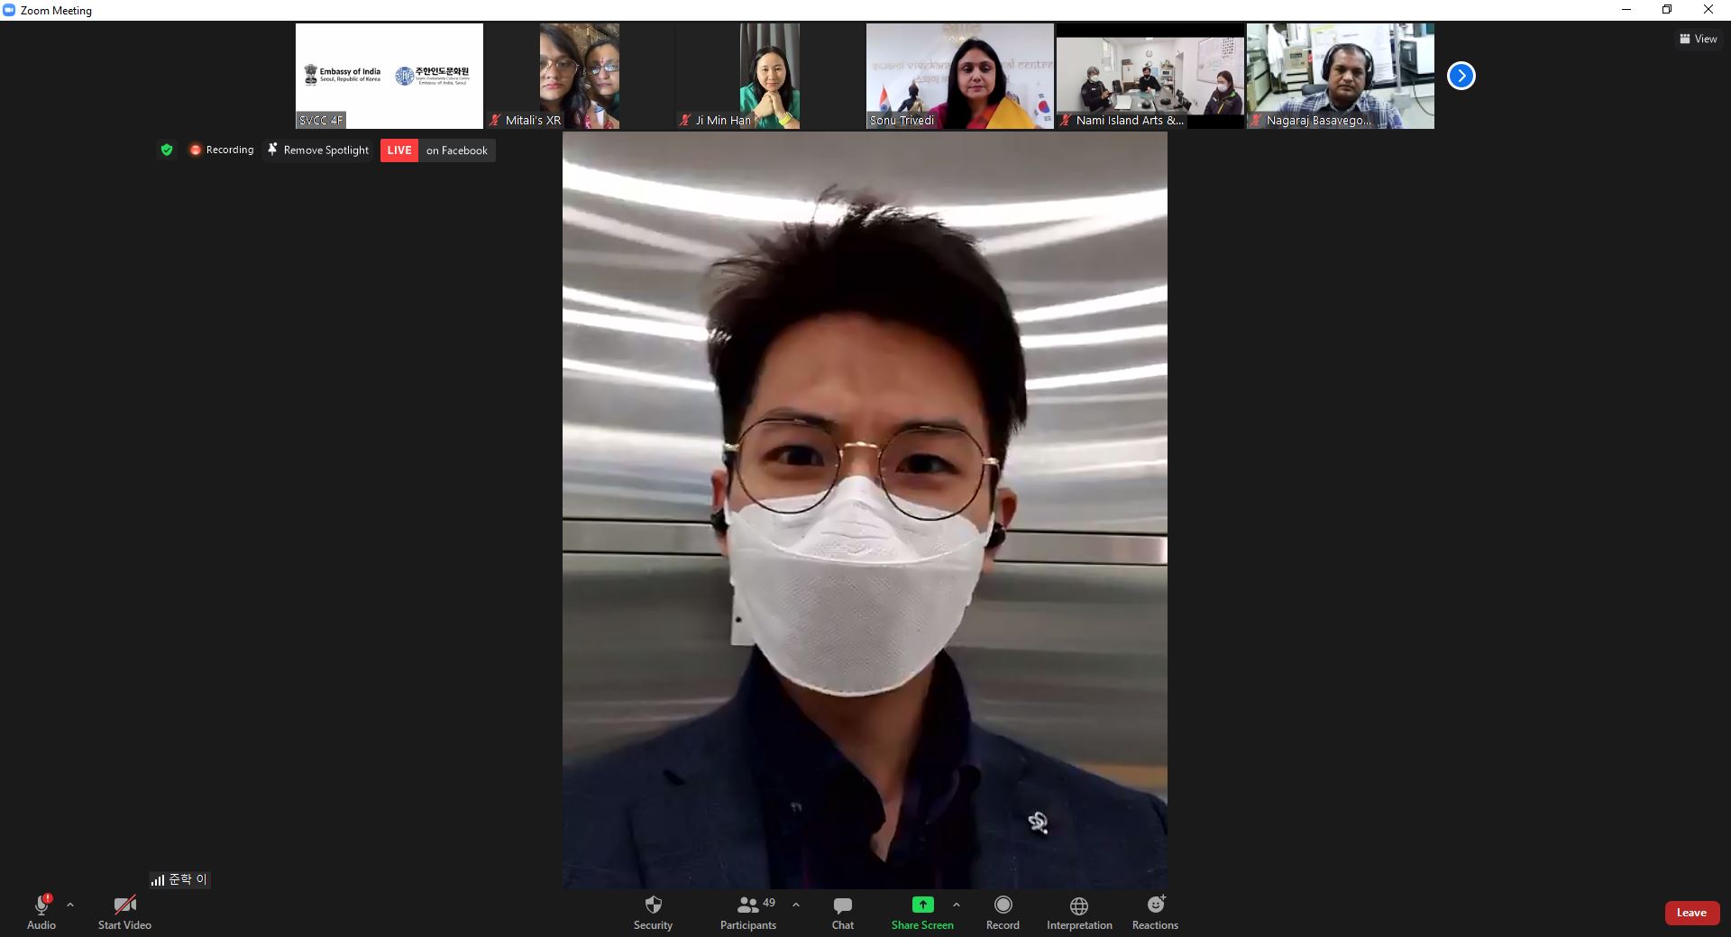This screenshot has width=1731, height=937.
Task: Expand the arrow next to Participants
Action: click(796, 905)
